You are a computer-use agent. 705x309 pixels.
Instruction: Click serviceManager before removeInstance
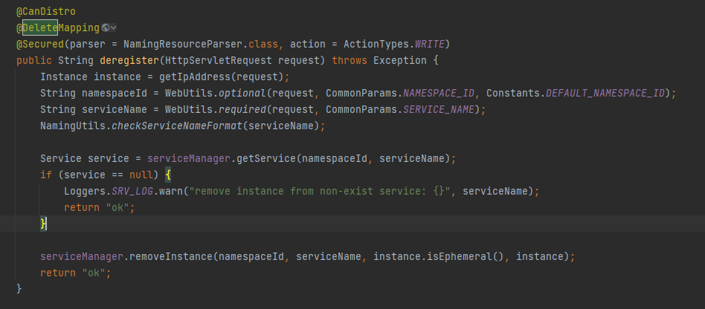[82, 256]
